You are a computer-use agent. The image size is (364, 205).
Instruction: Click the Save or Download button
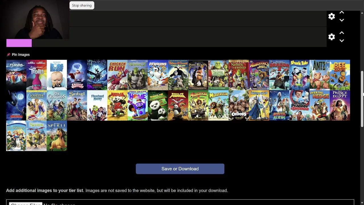pos(180,169)
